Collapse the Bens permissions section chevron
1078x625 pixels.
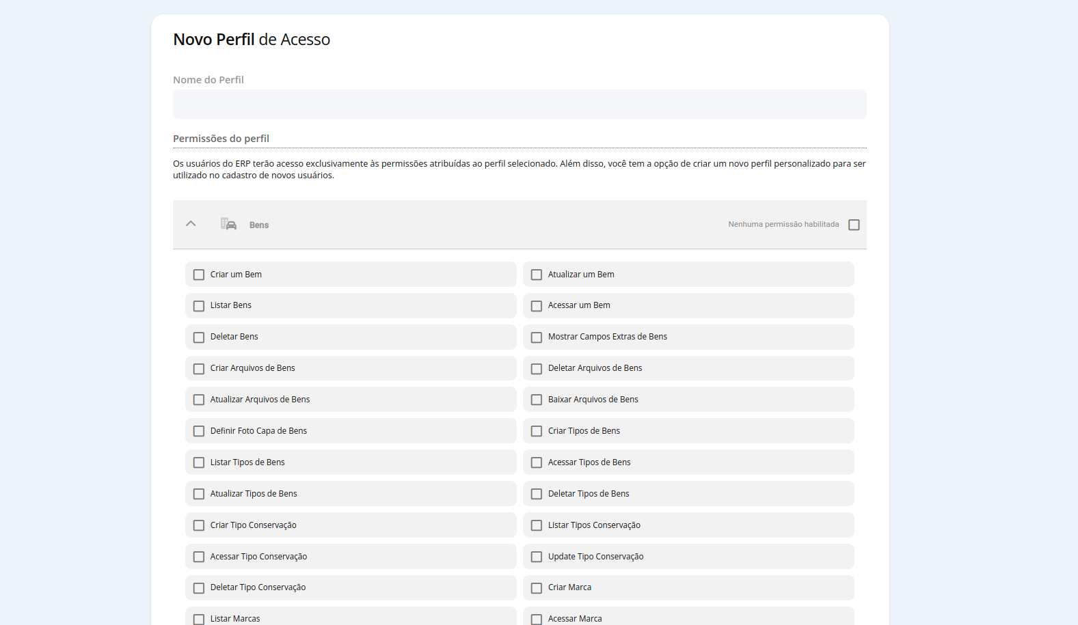click(x=191, y=224)
